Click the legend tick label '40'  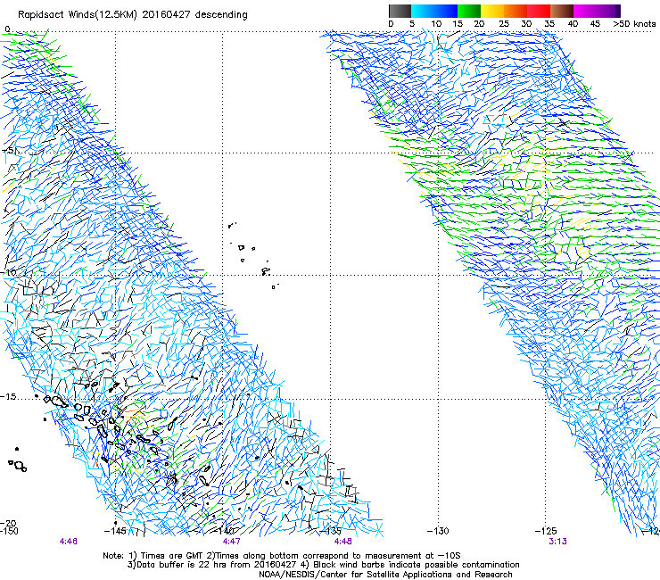coord(573,23)
